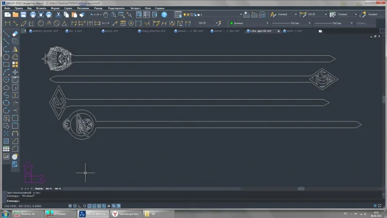Click the horizontal scrollbar thumb below the drawing
The width and height of the screenshot is (387, 218).
click(x=301, y=189)
